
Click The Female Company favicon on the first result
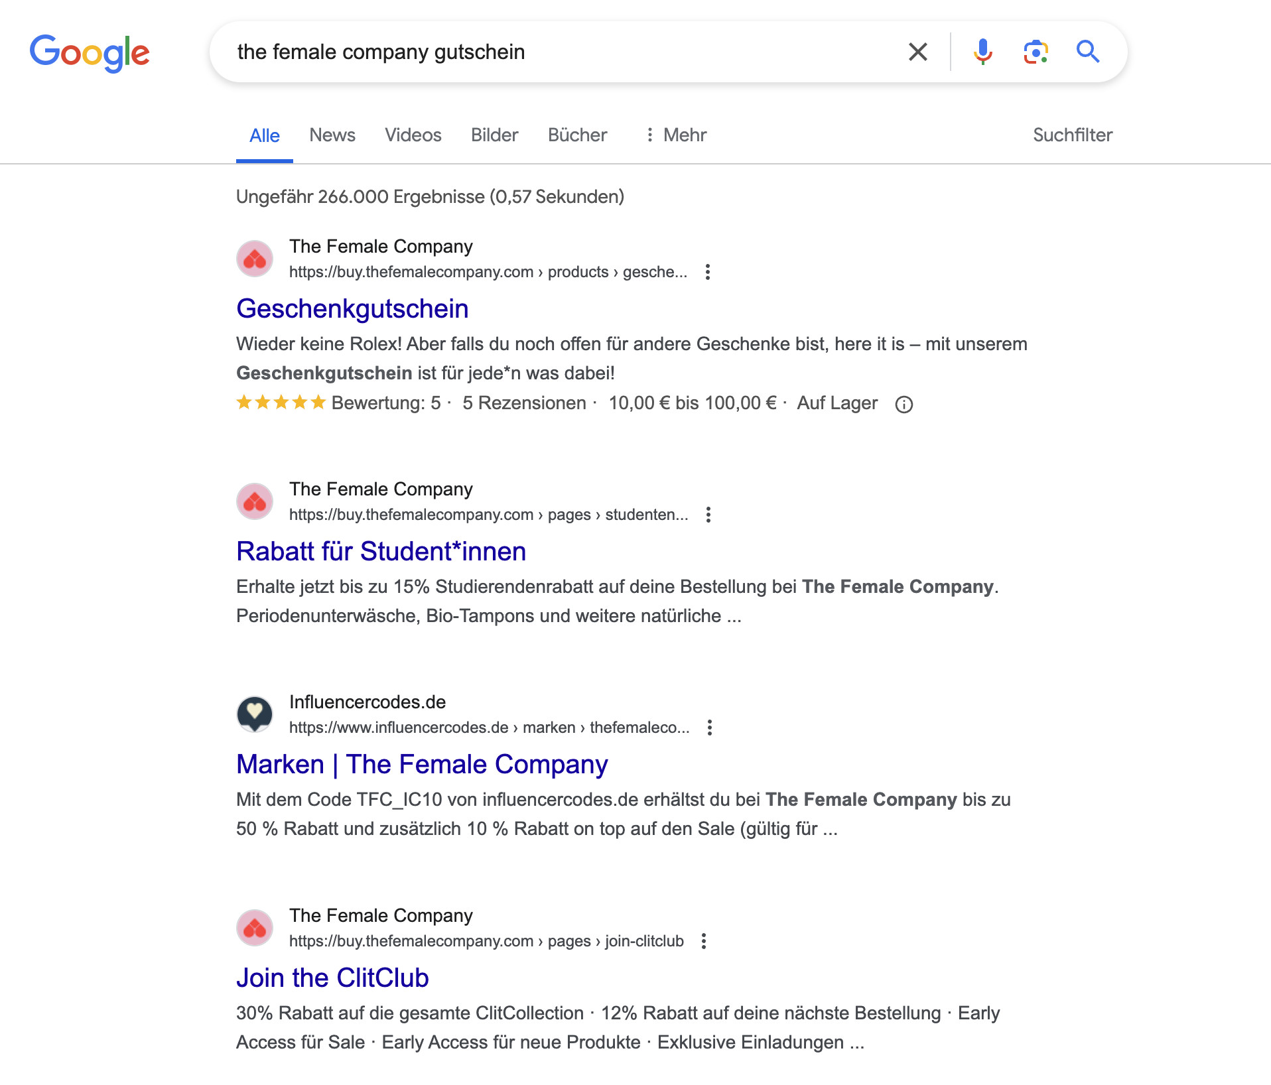coord(255,258)
